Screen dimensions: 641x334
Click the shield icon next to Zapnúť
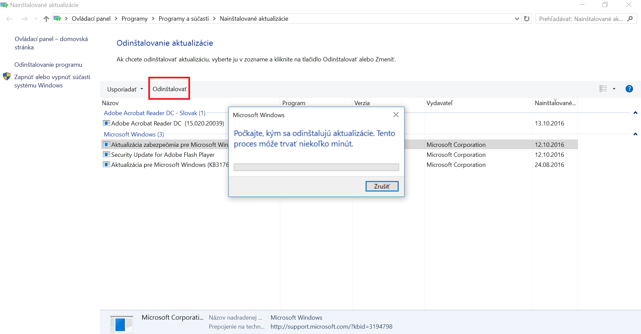click(7, 76)
